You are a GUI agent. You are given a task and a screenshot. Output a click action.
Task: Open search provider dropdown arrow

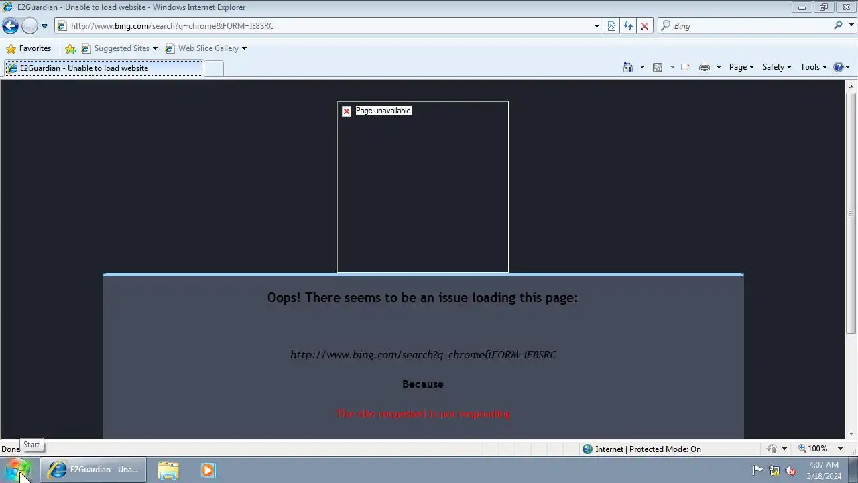click(x=851, y=26)
